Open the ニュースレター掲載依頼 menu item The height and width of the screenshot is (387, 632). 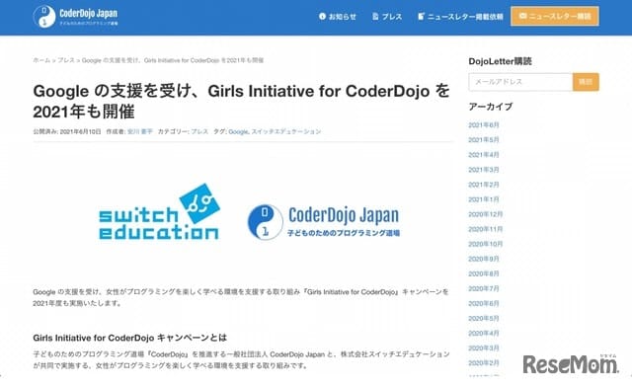[x=465, y=17]
